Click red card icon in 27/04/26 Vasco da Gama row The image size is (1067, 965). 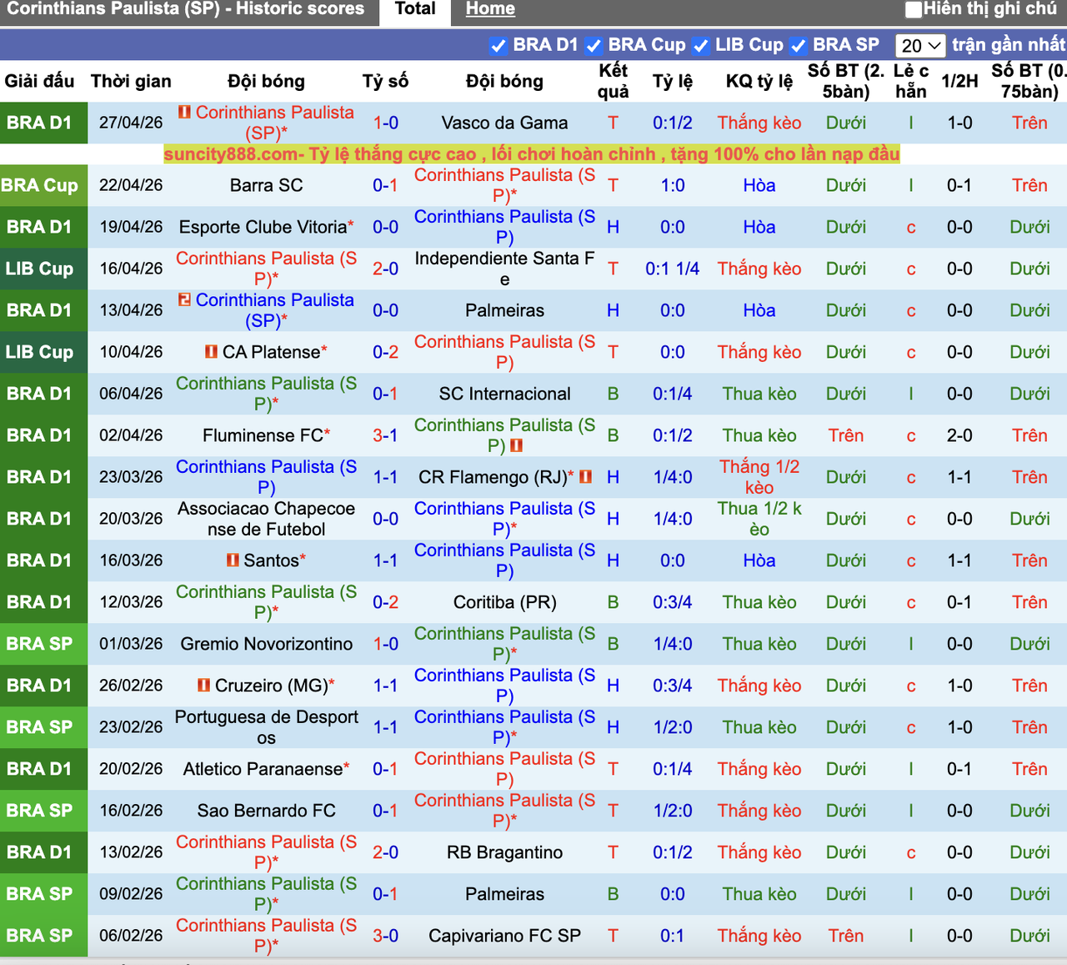click(184, 112)
